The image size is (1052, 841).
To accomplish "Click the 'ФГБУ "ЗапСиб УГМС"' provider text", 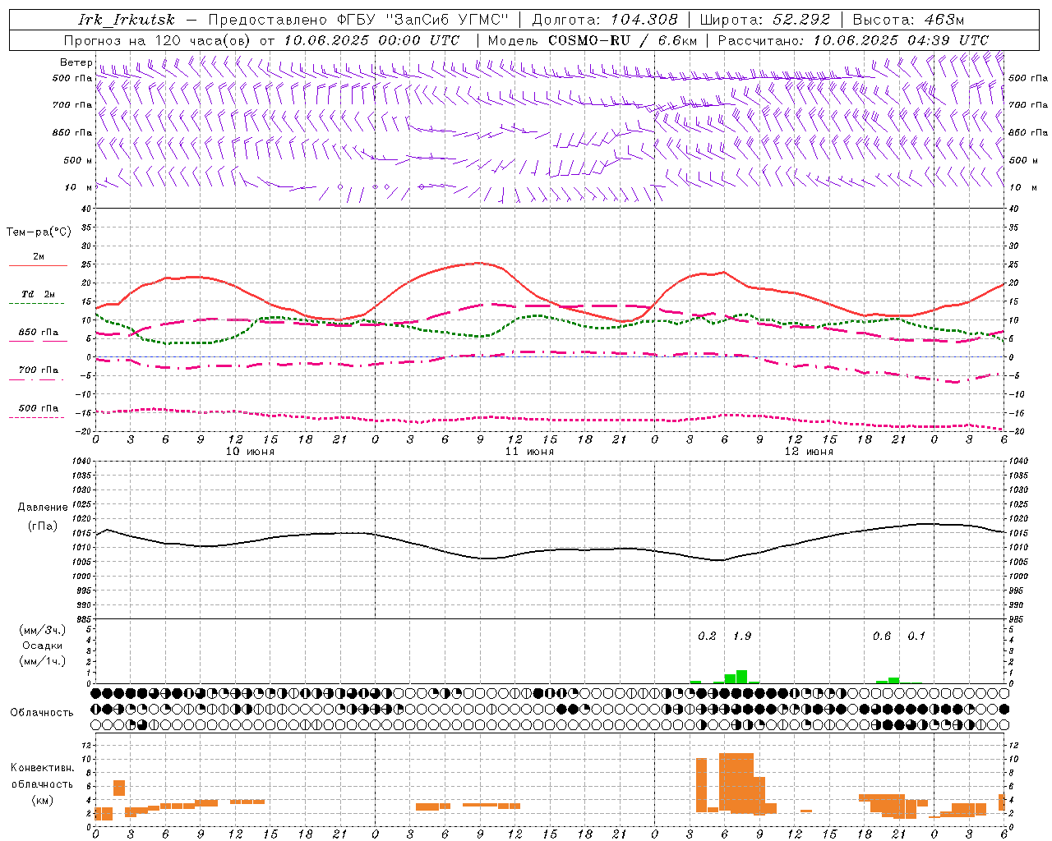I will 424,20.
